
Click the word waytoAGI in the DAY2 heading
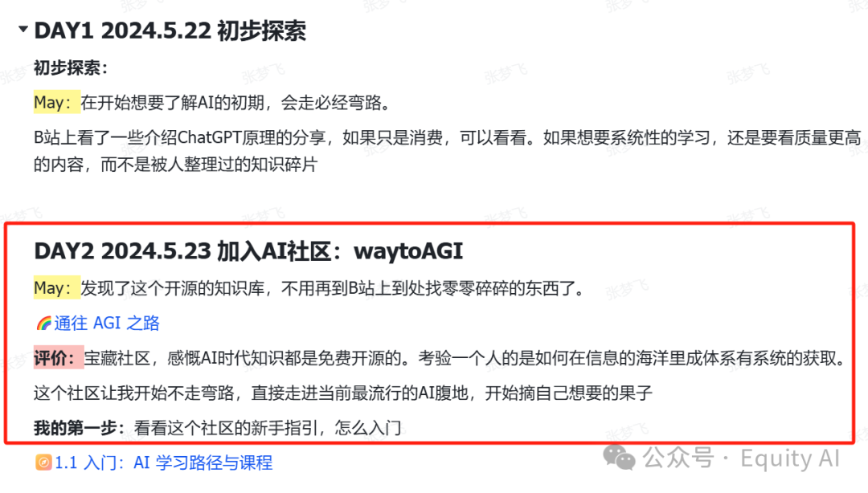tap(408, 251)
